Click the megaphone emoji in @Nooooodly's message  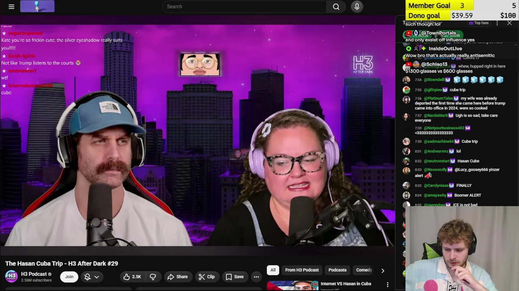(x=428, y=175)
